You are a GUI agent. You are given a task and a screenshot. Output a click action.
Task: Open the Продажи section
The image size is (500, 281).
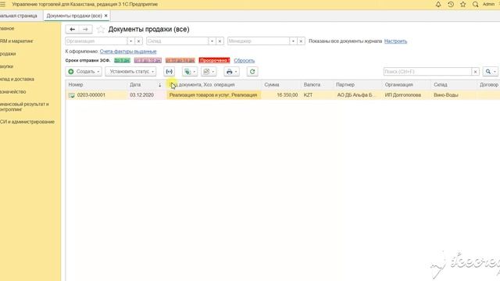8,54
